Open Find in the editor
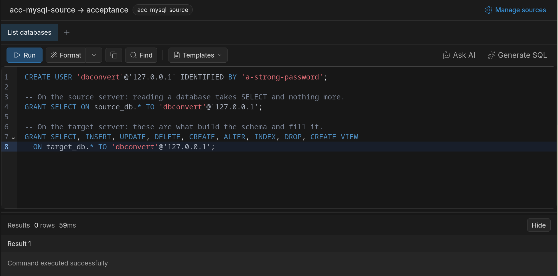558x276 pixels. tap(141, 55)
